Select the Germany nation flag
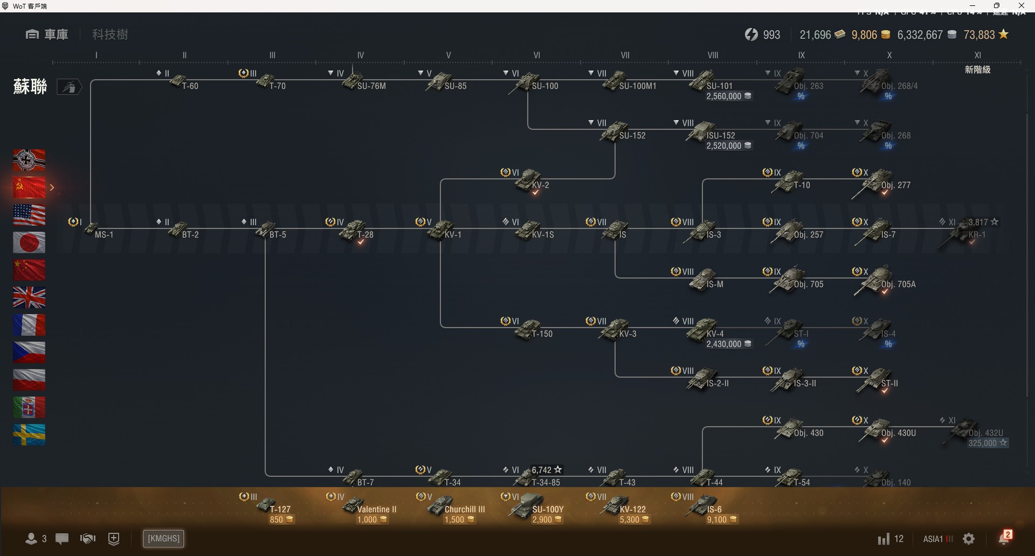 [29, 160]
